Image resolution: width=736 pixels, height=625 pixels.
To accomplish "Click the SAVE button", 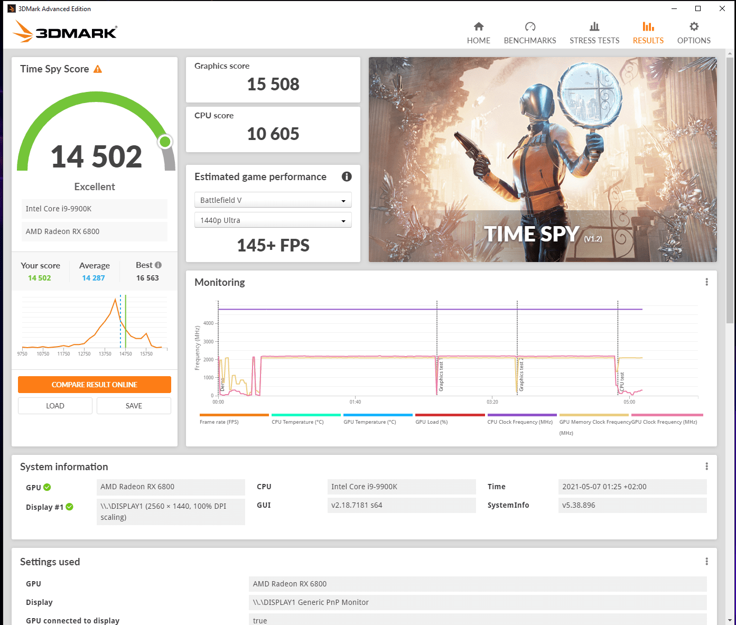I will 134,406.
